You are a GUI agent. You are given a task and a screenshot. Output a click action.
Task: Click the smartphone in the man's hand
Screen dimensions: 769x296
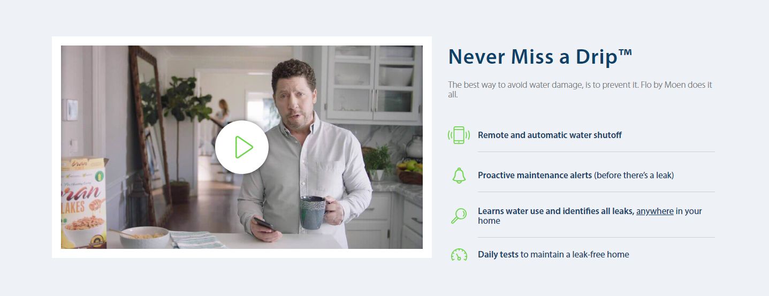(x=264, y=224)
